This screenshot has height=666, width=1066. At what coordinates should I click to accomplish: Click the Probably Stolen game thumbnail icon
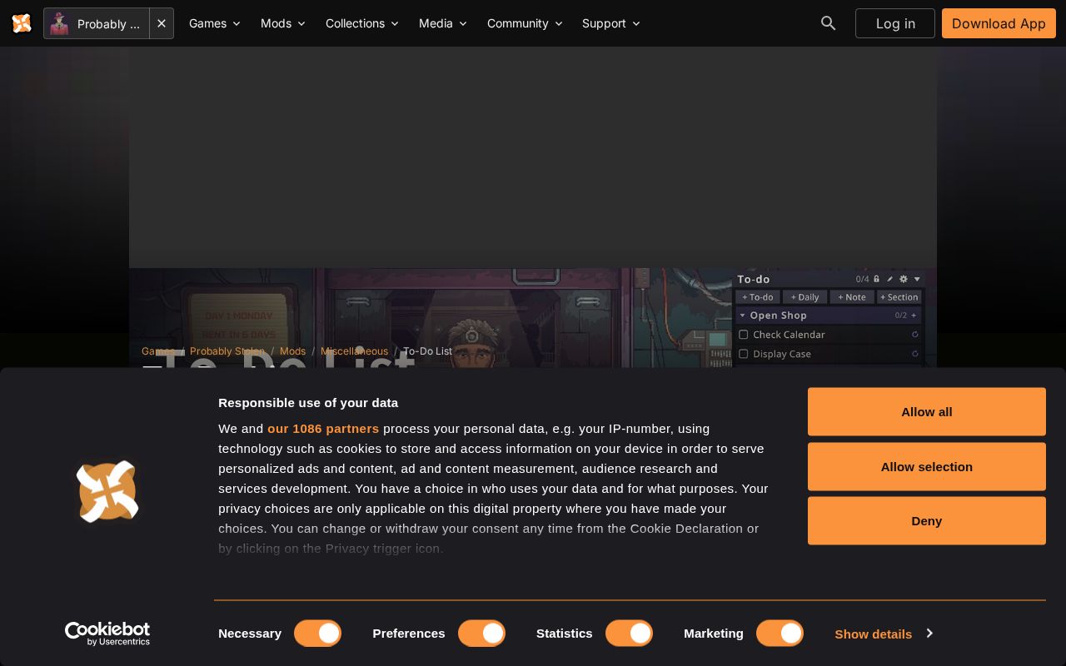tap(59, 23)
